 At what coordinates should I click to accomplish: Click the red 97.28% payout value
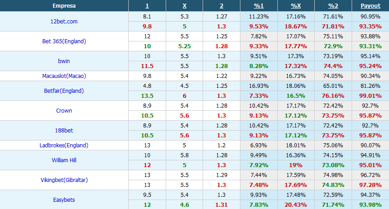click(x=371, y=185)
